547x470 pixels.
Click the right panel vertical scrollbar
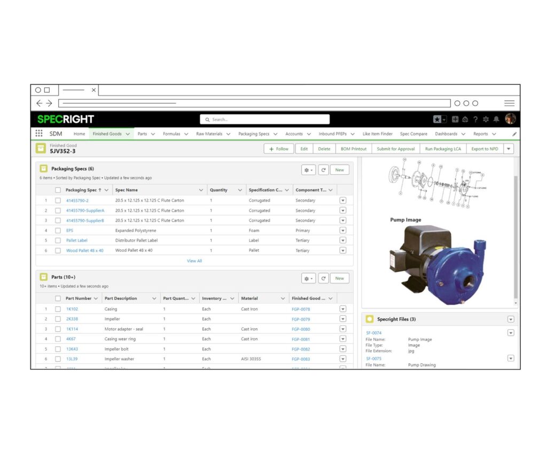point(515,237)
